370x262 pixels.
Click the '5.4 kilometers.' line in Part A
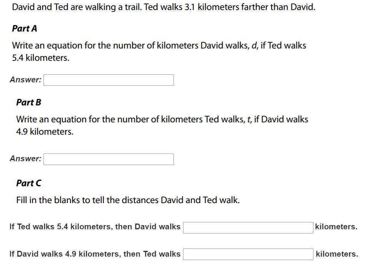41,58
